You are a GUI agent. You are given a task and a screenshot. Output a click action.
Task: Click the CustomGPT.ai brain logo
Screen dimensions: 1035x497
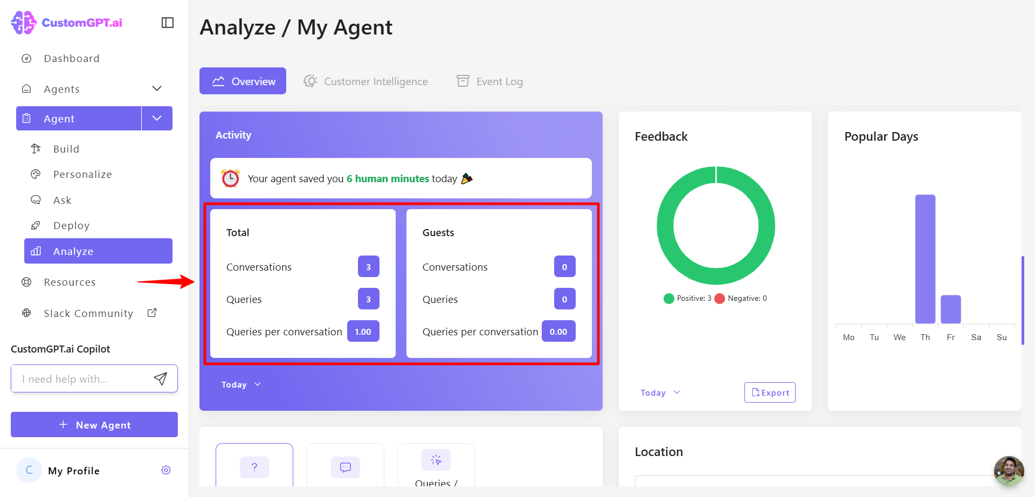point(24,23)
